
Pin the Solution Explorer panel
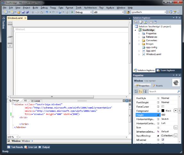[x=177, y=18]
